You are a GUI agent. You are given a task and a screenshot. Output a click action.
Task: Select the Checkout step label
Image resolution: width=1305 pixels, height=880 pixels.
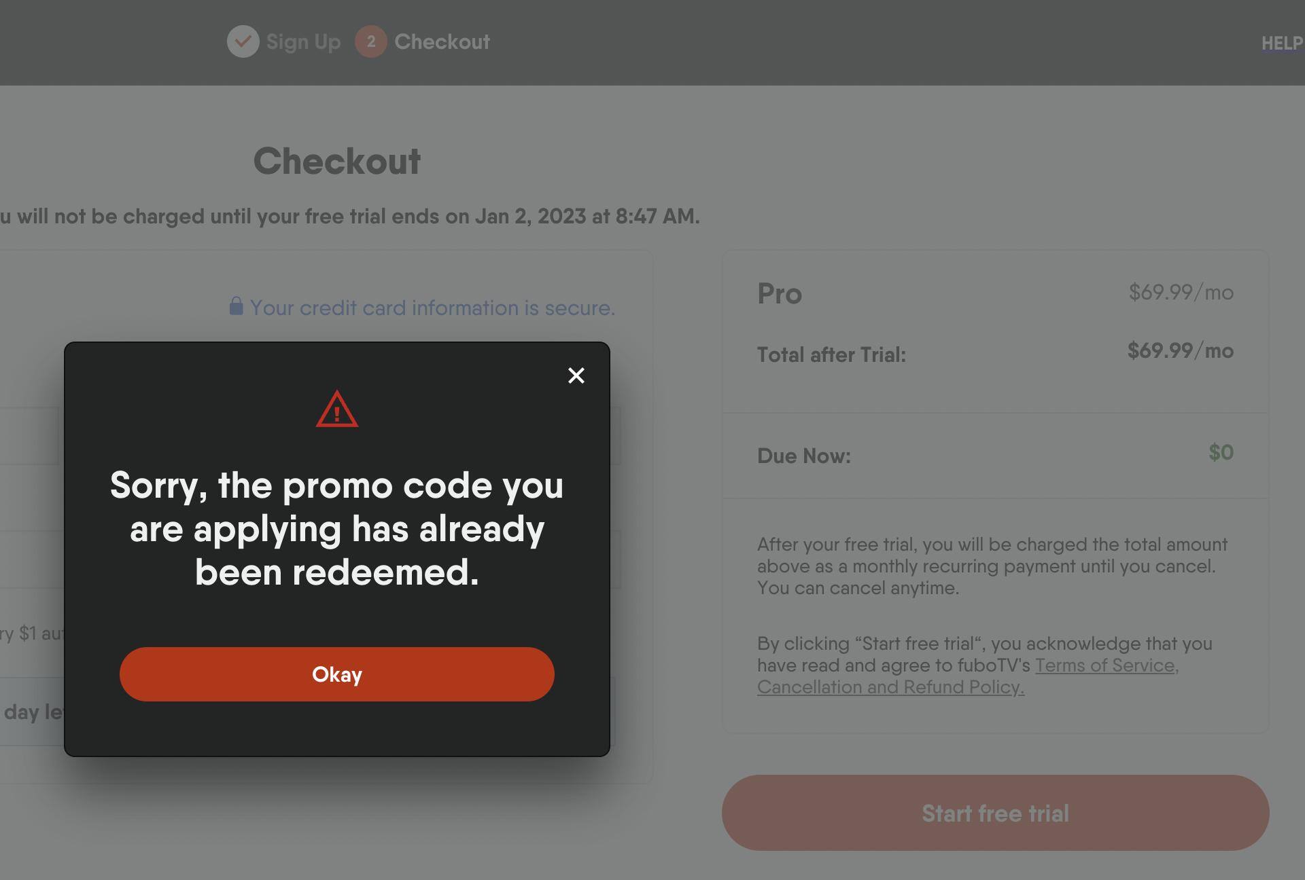click(442, 41)
